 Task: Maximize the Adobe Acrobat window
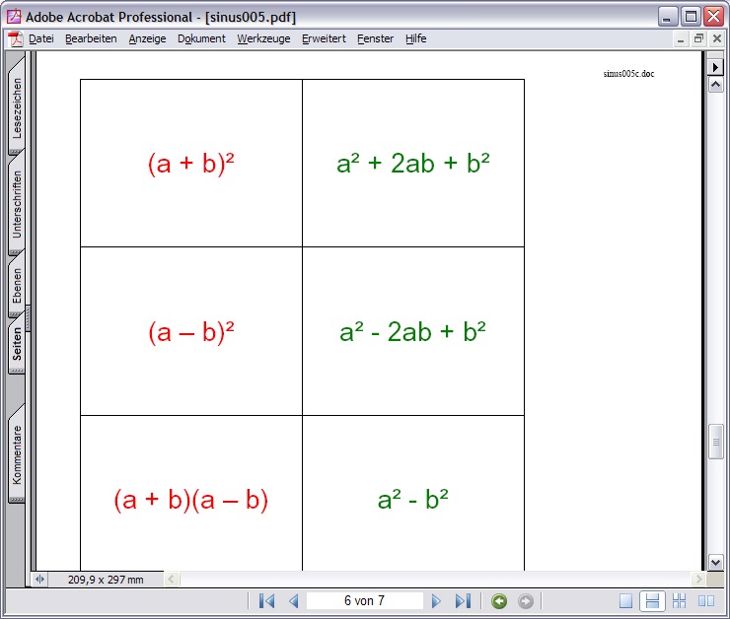691,17
